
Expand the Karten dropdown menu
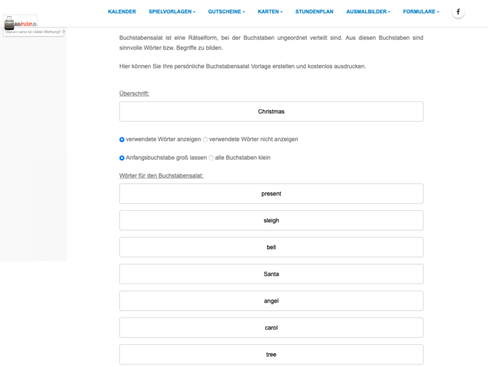click(x=270, y=12)
